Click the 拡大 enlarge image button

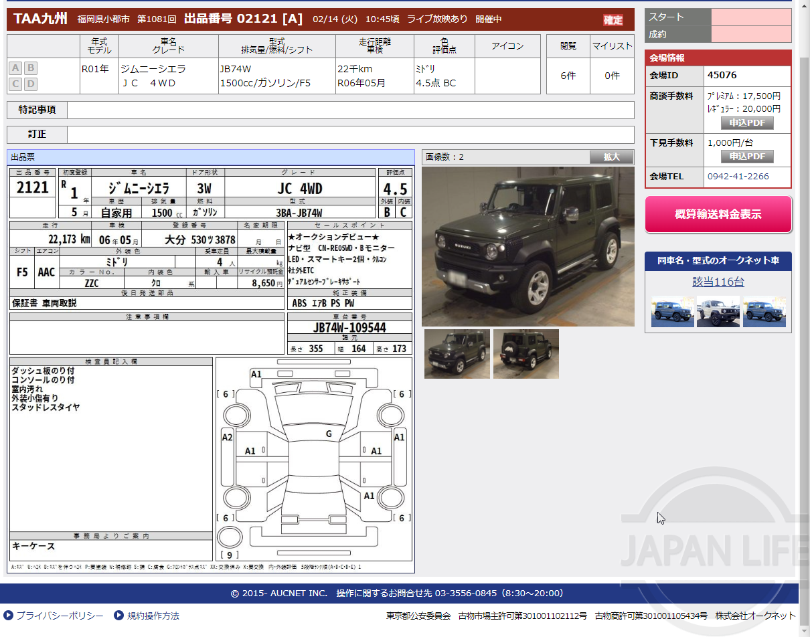611,157
